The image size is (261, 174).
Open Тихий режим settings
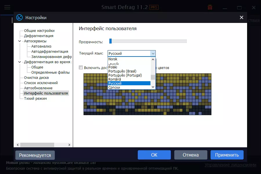35,98
